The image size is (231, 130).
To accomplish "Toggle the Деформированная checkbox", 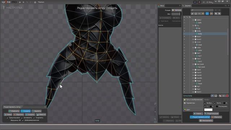I will (23, 120).
